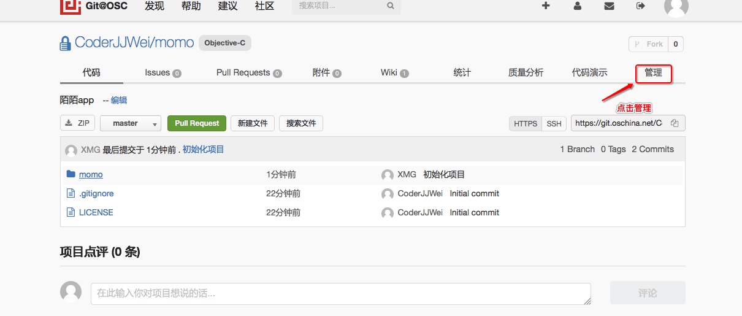Open the 社区 menu in header
This screenshot has width=742, height=316.
tap(265, 6)
